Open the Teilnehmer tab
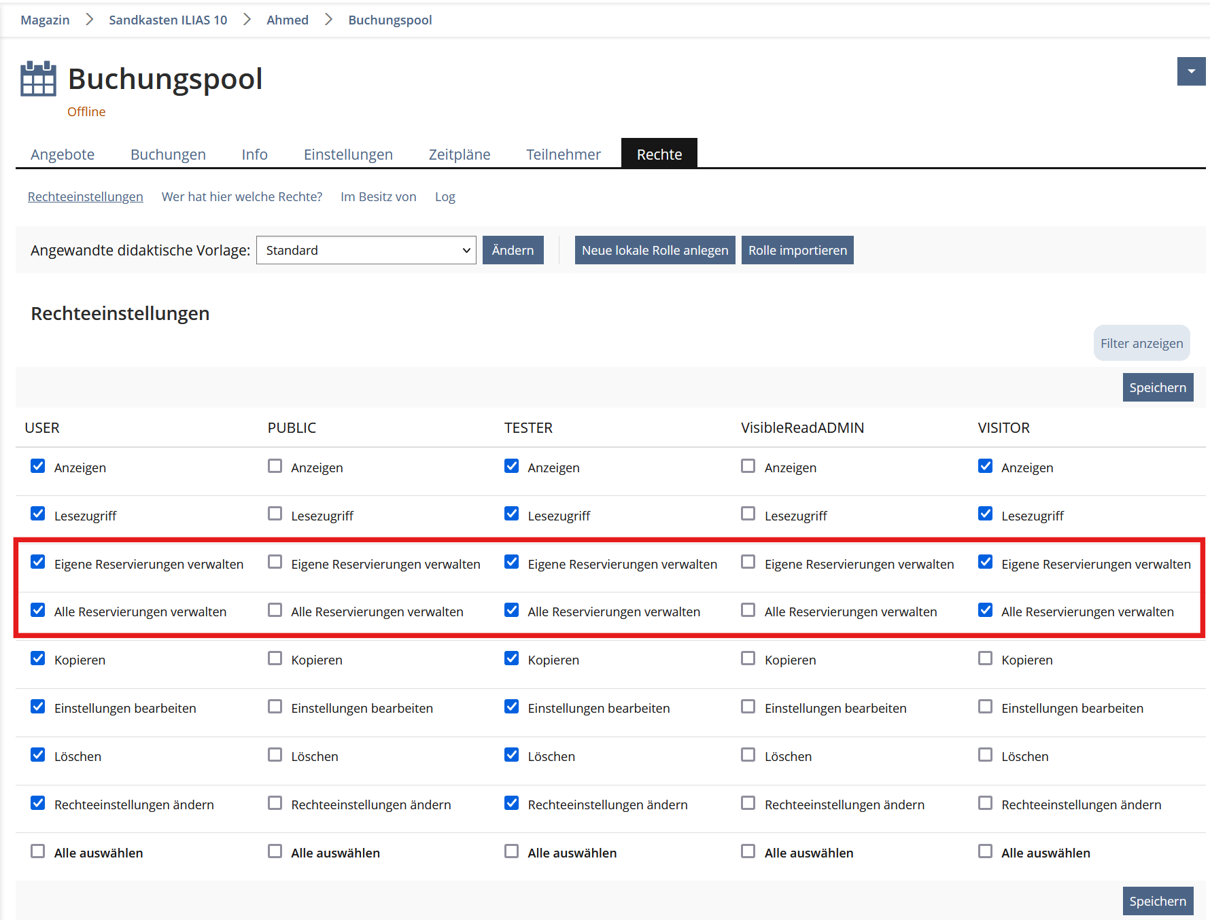The width and height of the screenshot is (1210, 920). 563,154
